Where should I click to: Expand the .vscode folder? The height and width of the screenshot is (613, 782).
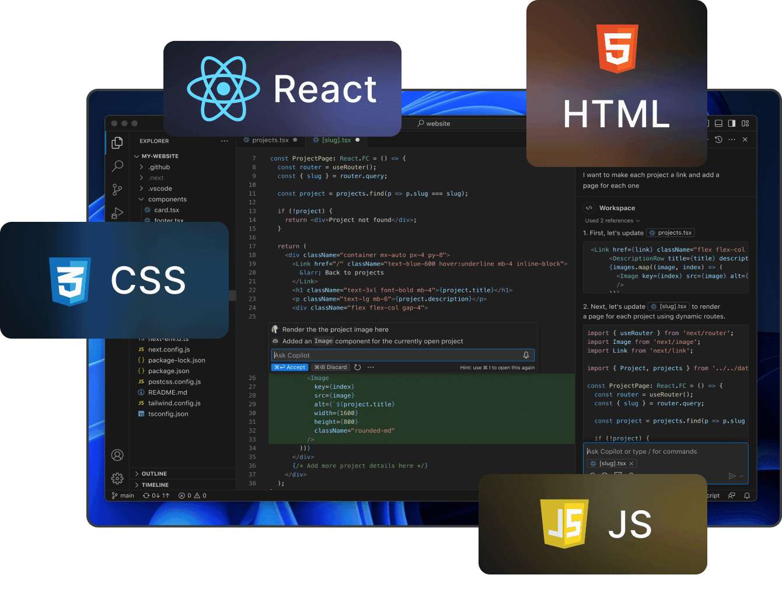tap(156, 189)
